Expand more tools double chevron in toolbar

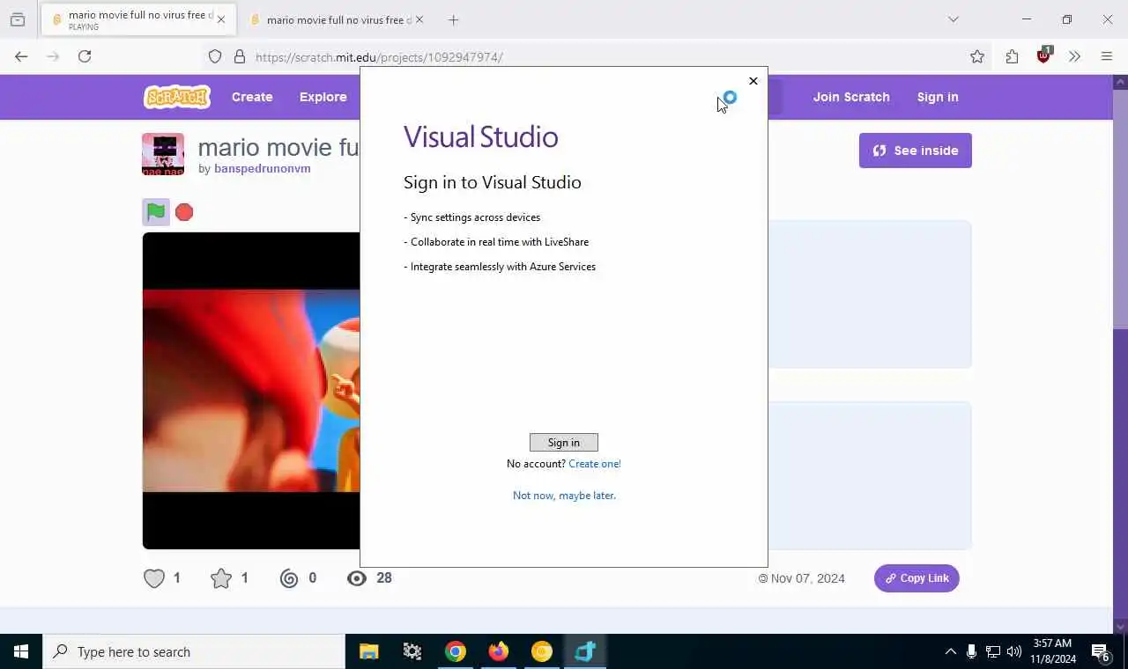[x=1074, y=56]
